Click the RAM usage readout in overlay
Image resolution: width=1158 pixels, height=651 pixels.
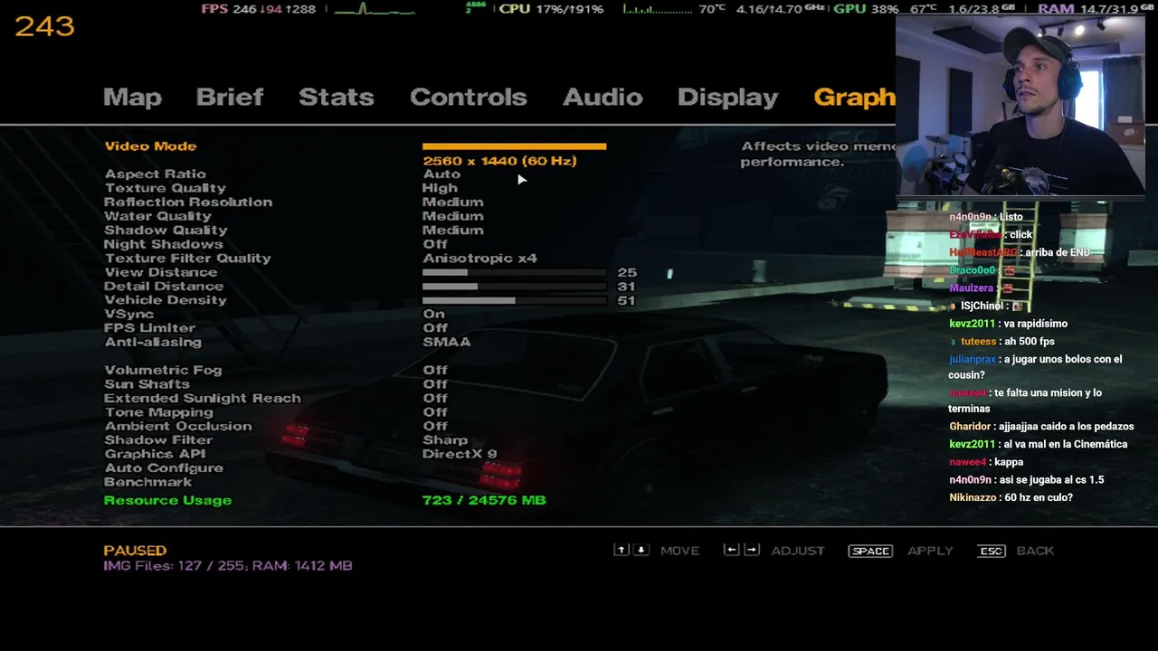click(1096, 9)
